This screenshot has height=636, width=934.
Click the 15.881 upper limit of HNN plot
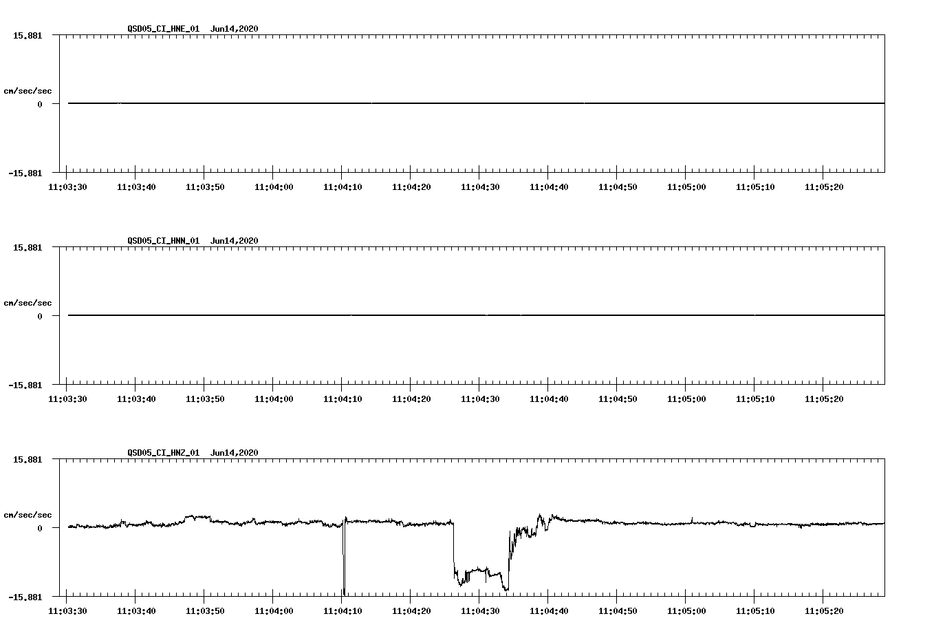[28, 247]
